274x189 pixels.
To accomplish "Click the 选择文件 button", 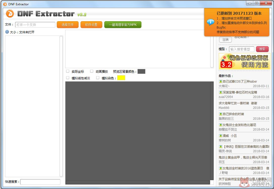I will coord(68,25).
